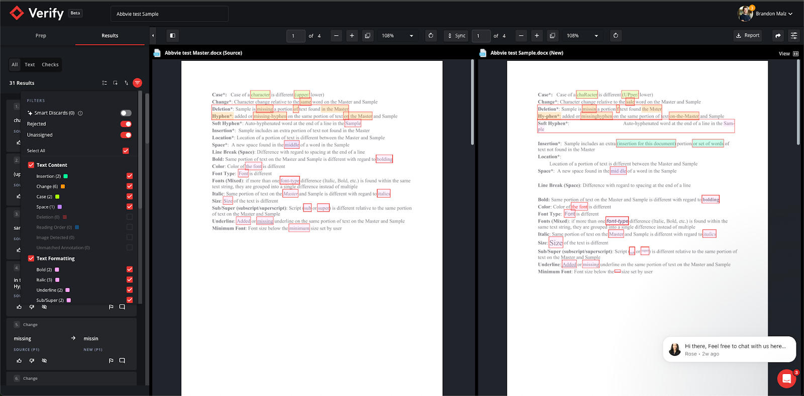This screenshot has width=804, height=396.
Task: Uncheck the Insertion (2) filter checkbox
Action: point(130,176)
